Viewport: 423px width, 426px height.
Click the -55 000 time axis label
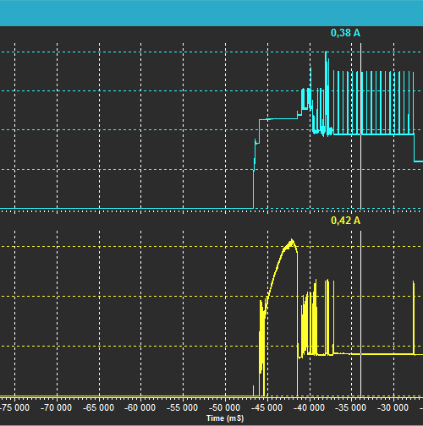pyautogui.click(x=183, y=407)
